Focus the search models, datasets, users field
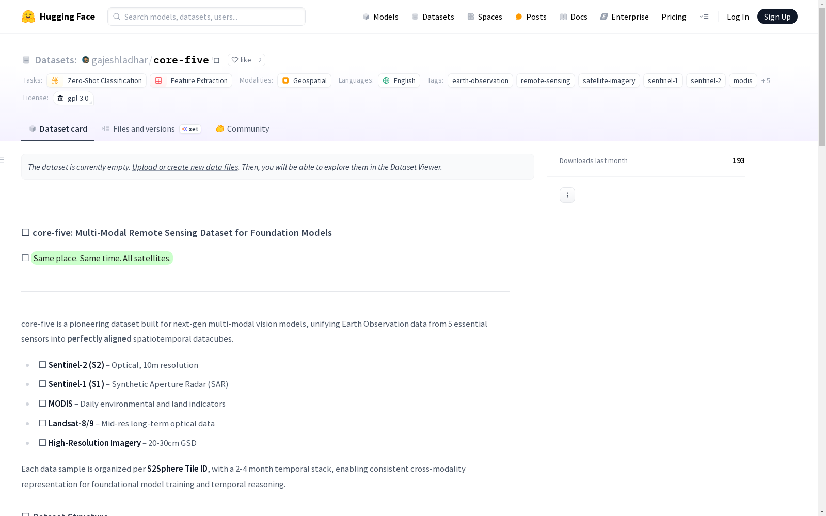Viewport: 826px width, 516px height. point(206,17)
